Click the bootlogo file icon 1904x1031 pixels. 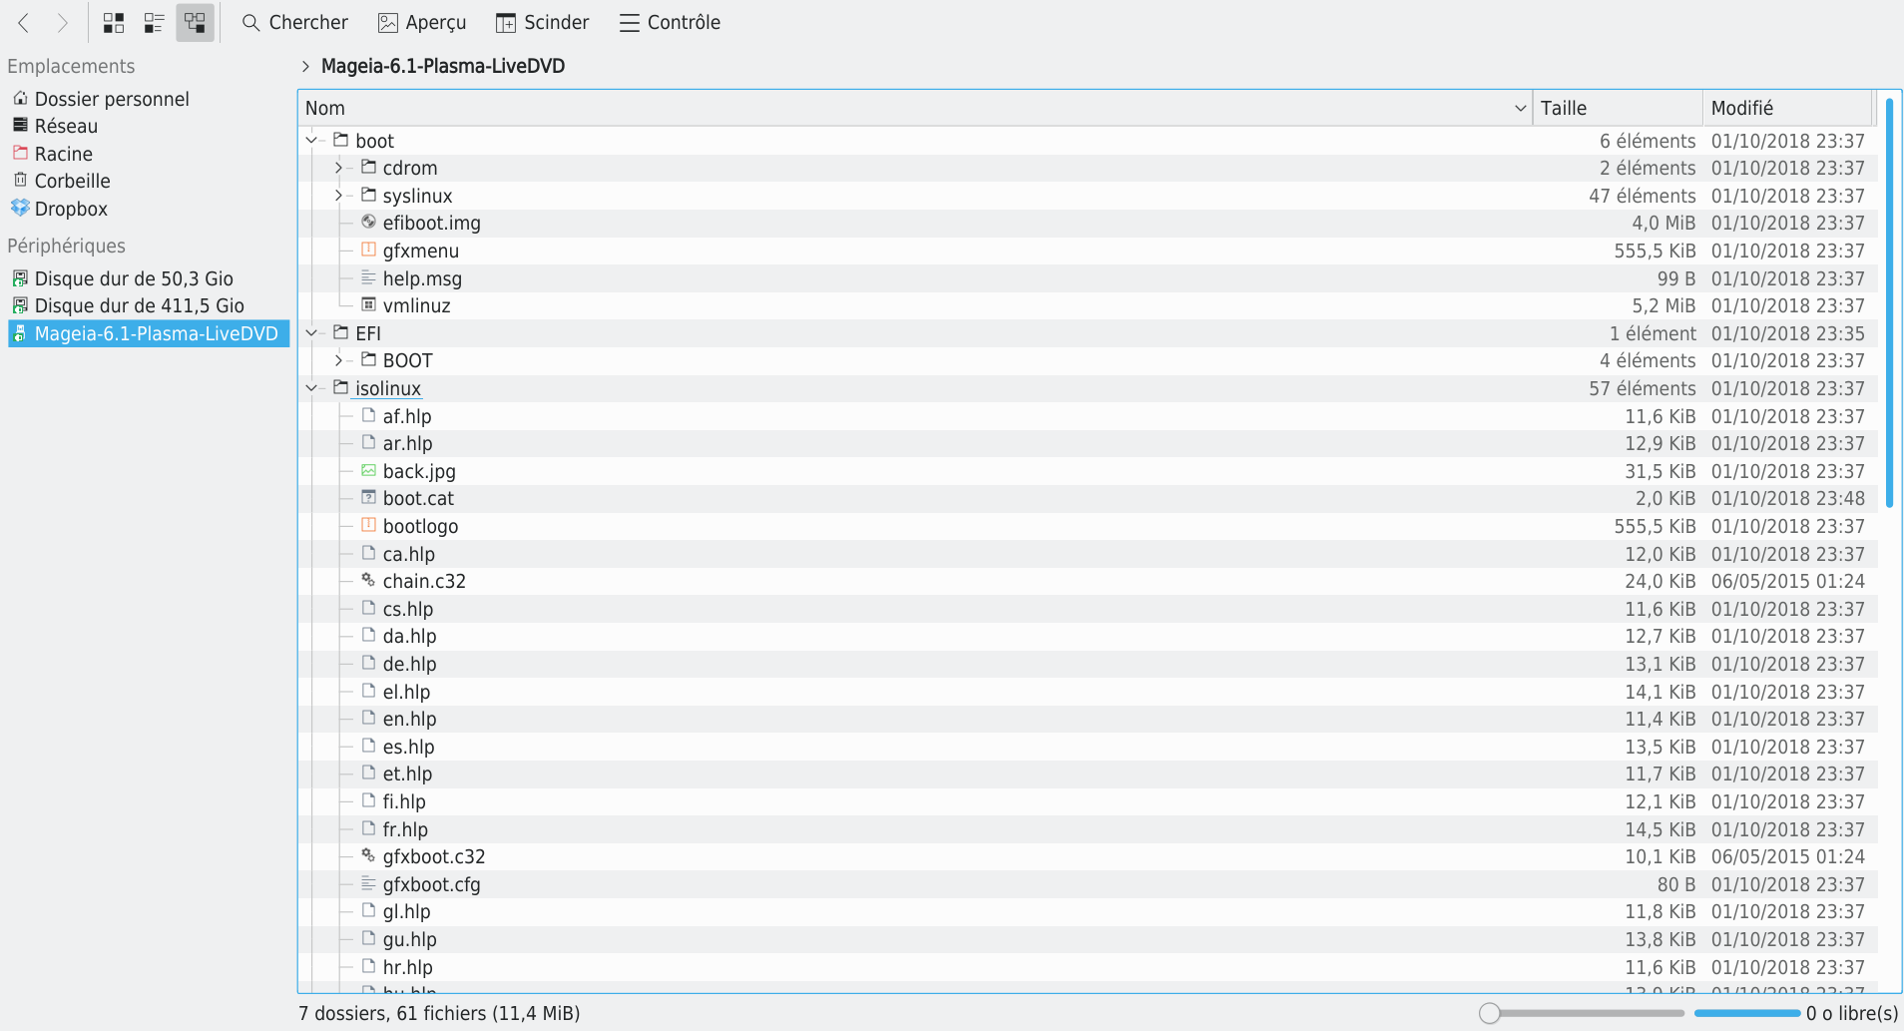[x=368, y=525]
